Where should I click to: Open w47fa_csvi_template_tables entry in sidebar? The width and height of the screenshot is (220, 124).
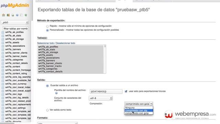coord(18,115)
